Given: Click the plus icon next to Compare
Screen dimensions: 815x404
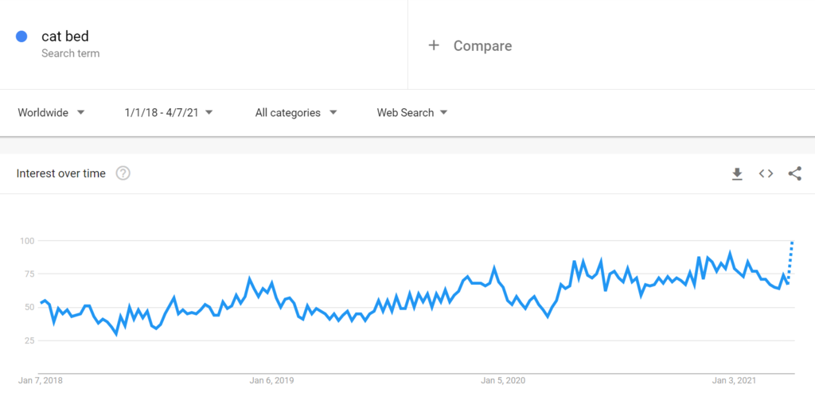Looking at the screenshot, I should [434, 45].
